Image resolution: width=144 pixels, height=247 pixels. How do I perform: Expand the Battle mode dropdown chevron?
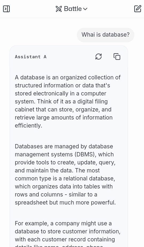pyautogui.click(x=85, y=9)
